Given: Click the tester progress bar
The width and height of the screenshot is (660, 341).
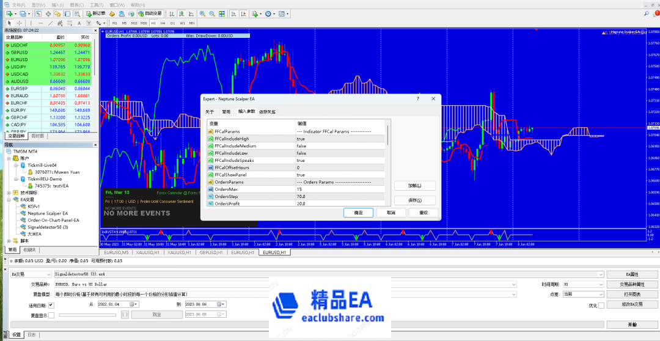Looking at the screenshot, I should [x=307, y=324].
